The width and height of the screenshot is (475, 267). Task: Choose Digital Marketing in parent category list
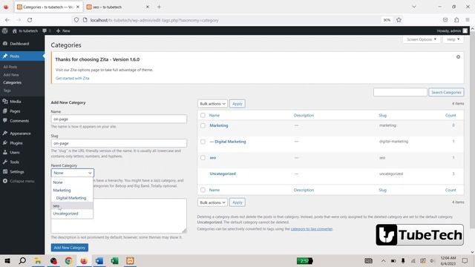[x=72, y=198]
